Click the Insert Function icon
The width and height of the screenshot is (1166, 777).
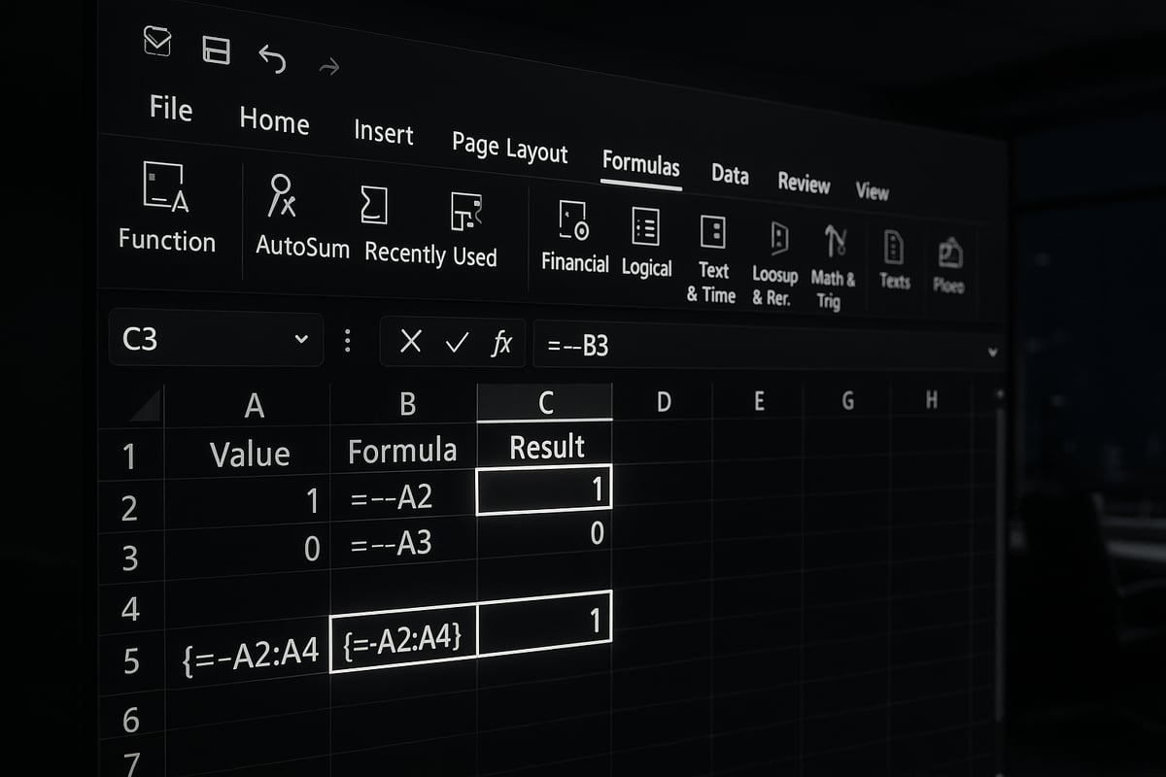tap(164, 188)
